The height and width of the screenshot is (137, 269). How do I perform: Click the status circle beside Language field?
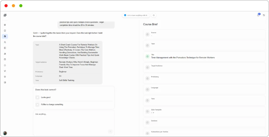click(147, 90)
